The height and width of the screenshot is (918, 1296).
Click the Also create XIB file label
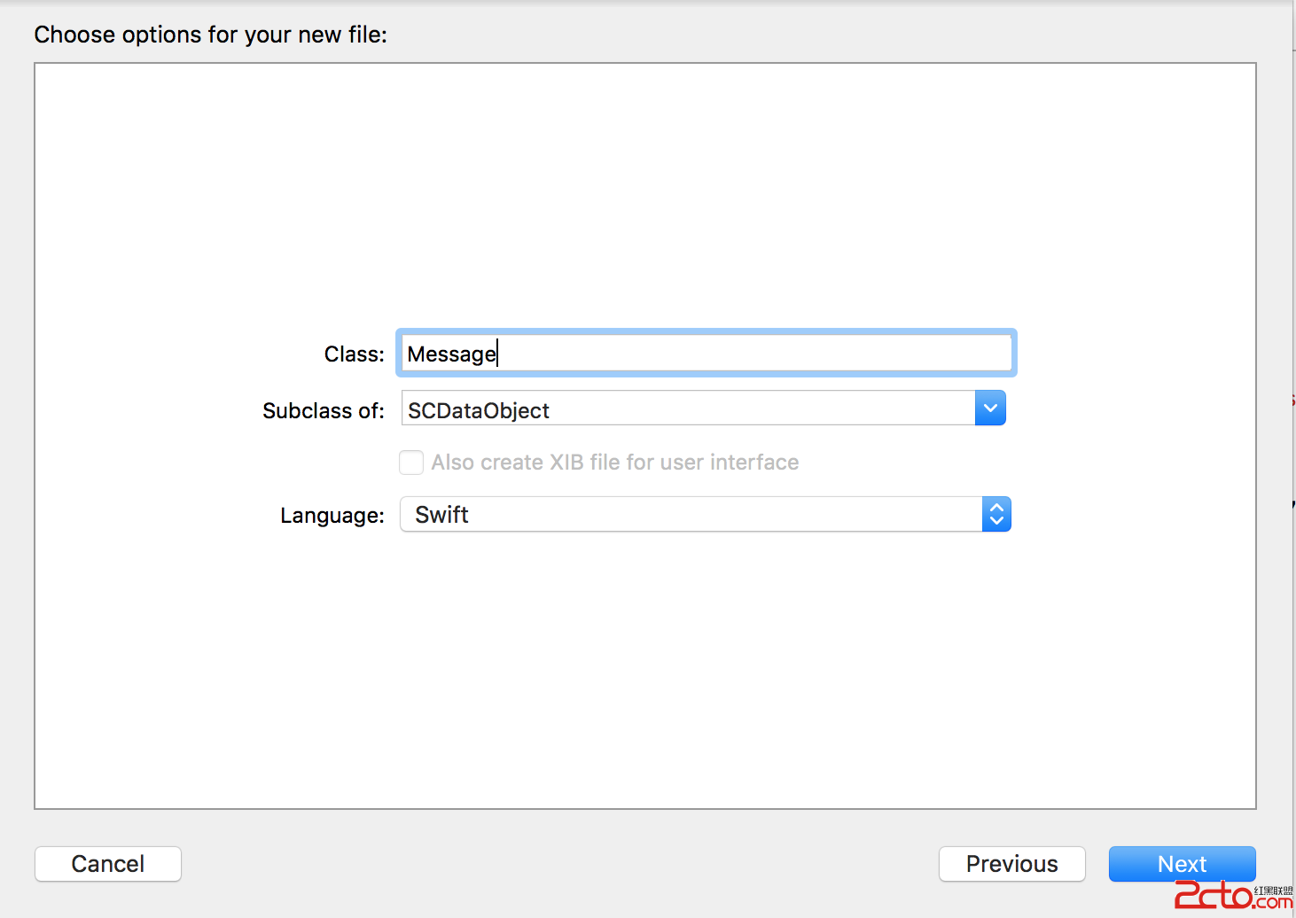click(x=614, y=463)
